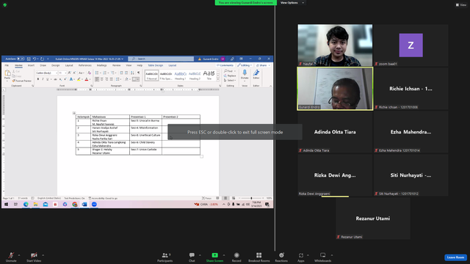The image size is (470, 264).
Task: Expand chat options arrow
Action: click(200, 255)
